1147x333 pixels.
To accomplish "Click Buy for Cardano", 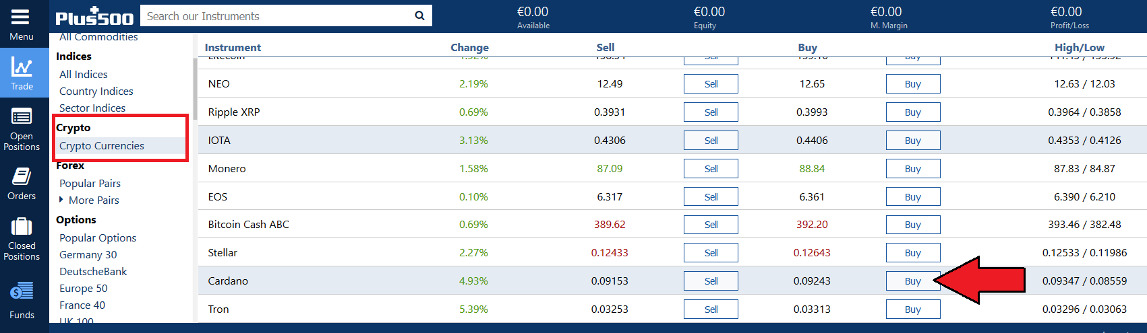I will pyautogui.click(x=913, y=281).
